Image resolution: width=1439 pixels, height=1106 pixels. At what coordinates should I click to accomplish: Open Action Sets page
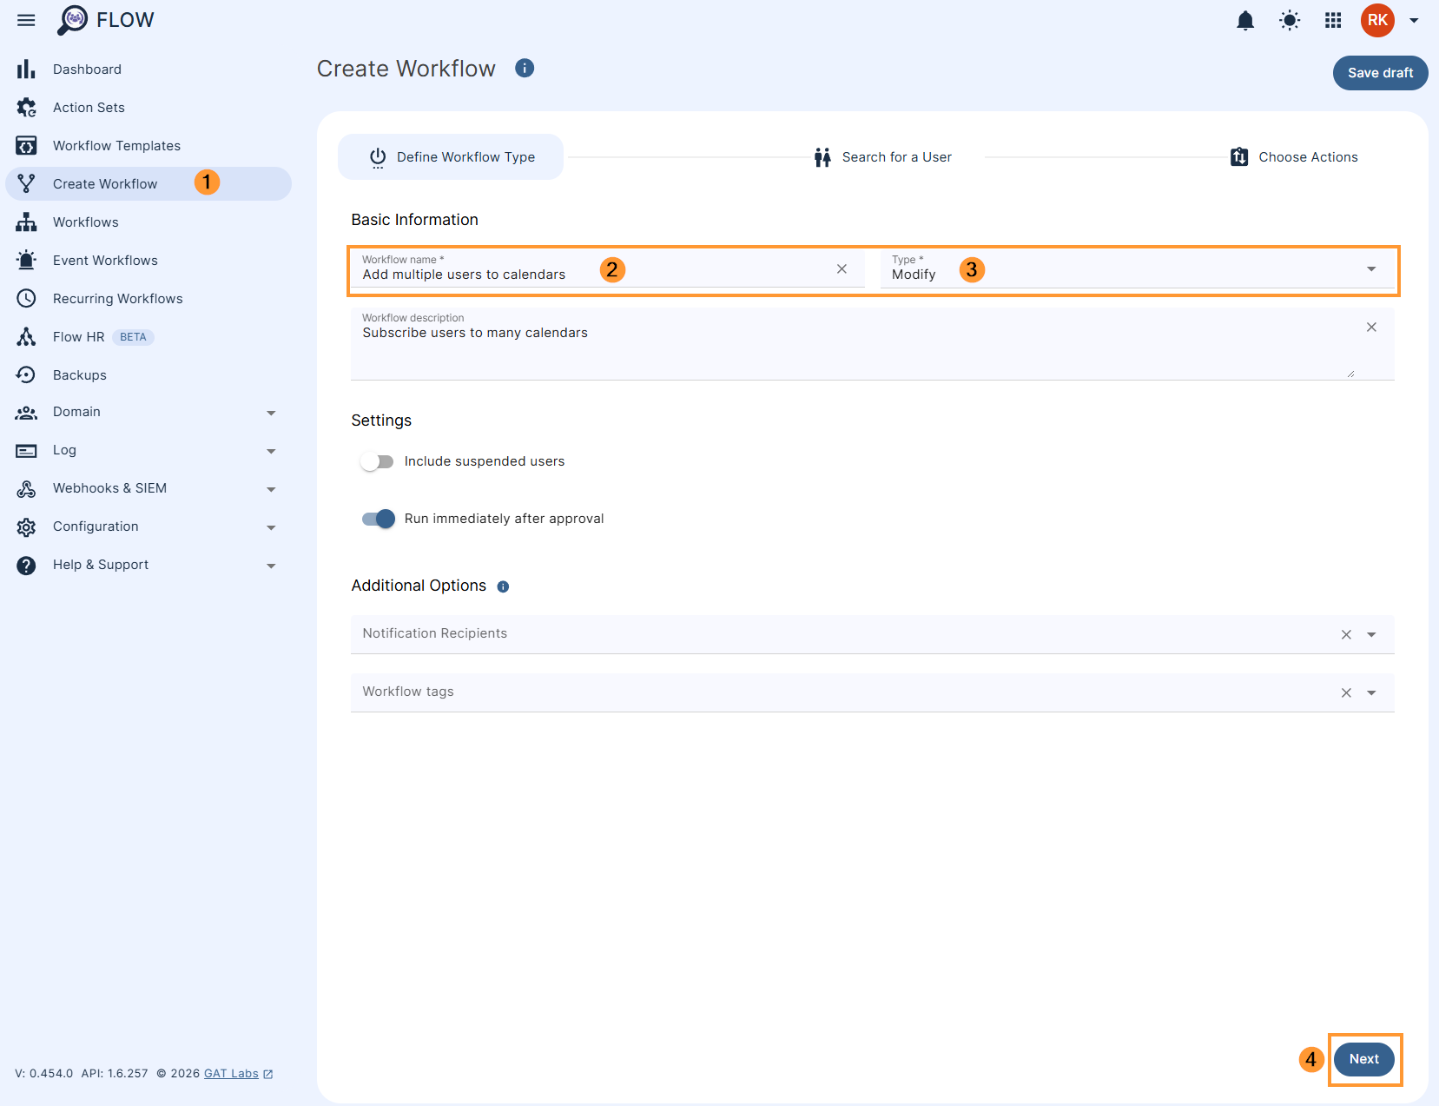coord(89,108)
